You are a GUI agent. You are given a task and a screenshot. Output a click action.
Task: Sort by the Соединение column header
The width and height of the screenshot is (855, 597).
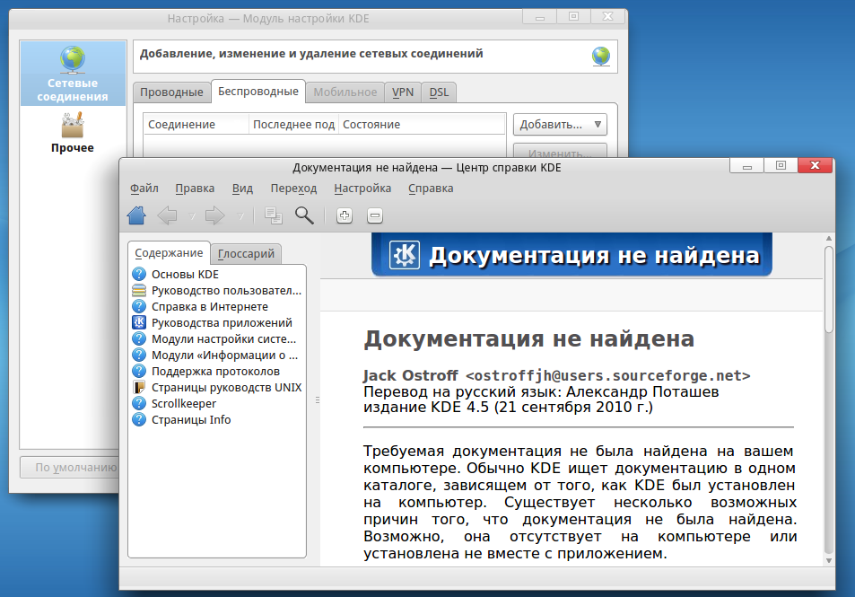click(196, 125)
